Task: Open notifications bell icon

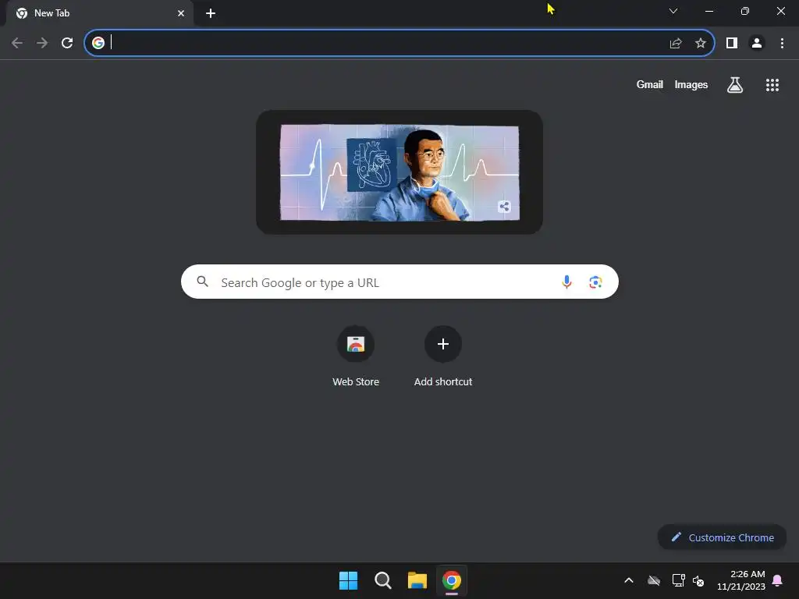Action: point(777,580)
